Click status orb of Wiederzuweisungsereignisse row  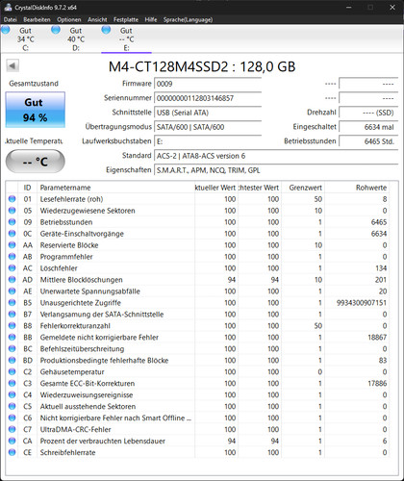pyautogui.click(x=13, y=394)
